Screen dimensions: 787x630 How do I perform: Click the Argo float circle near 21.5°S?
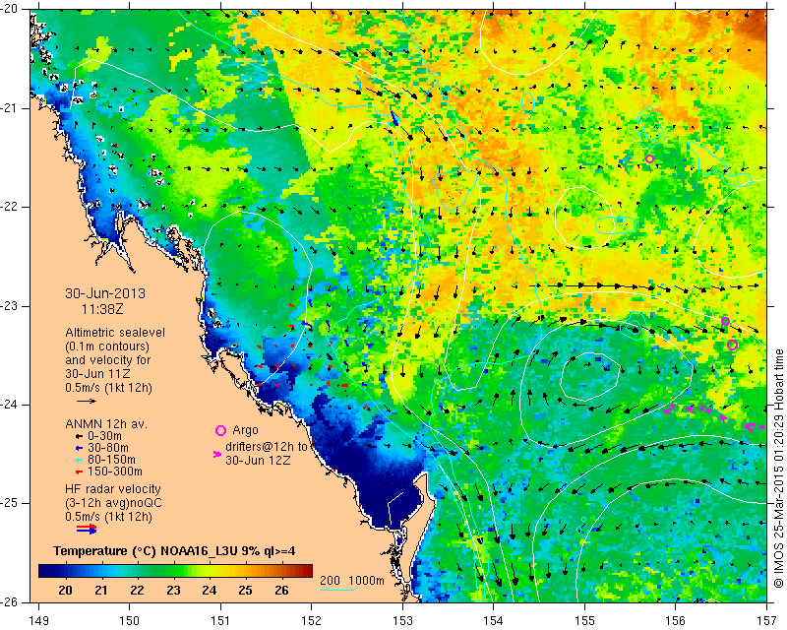(649, 158)
